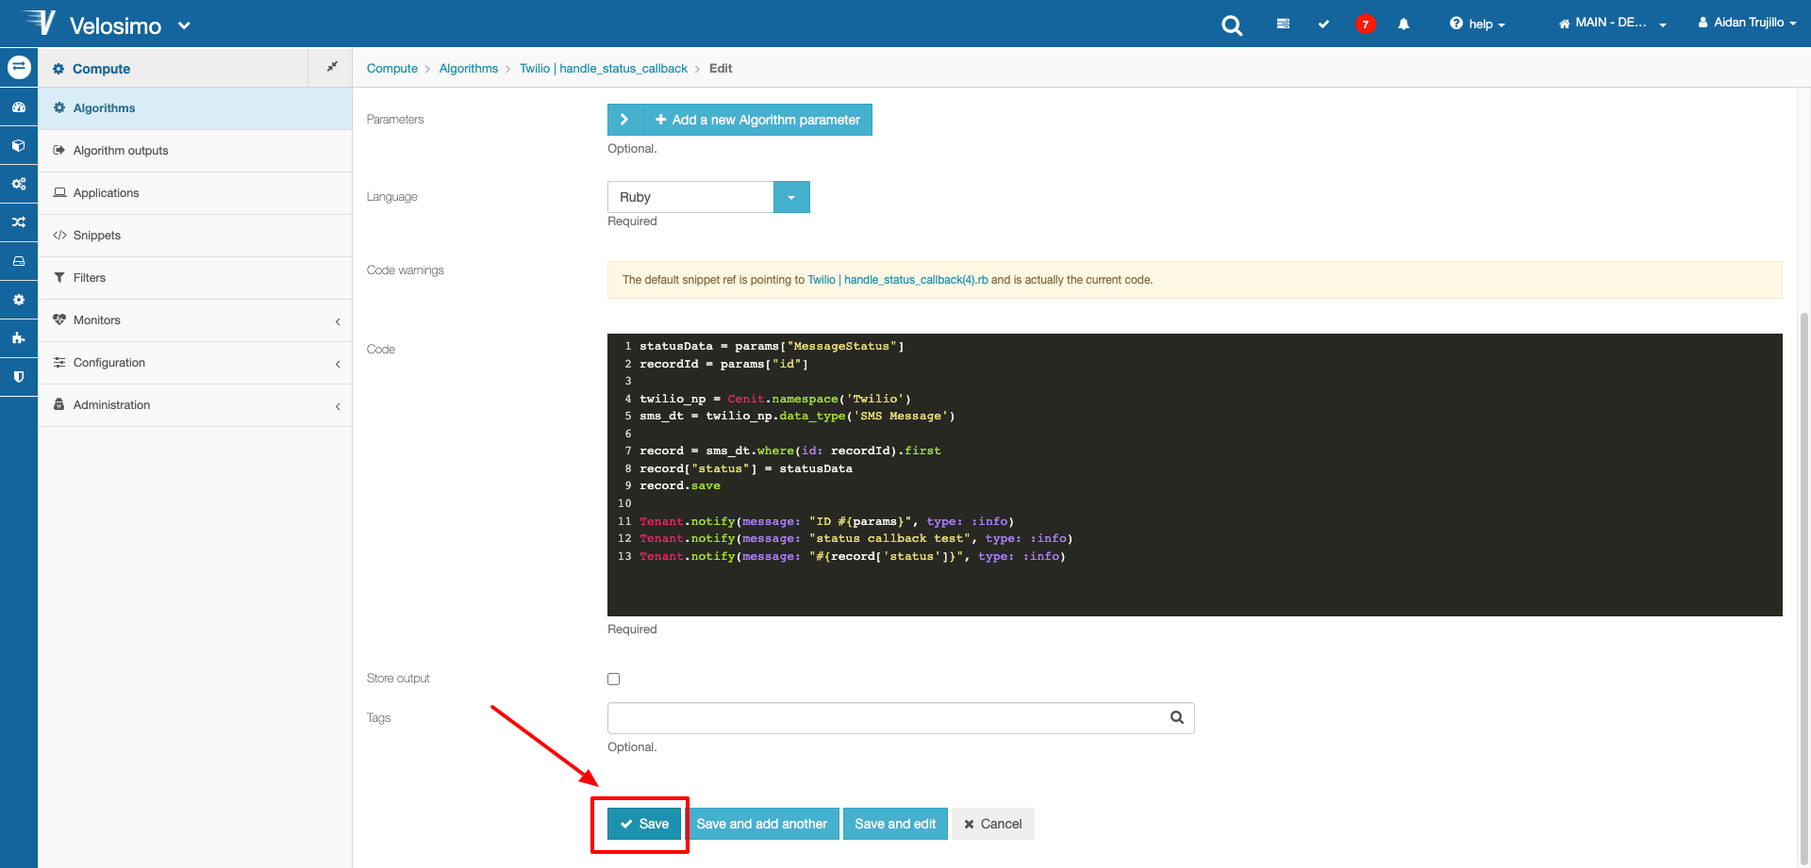Go to Algorithms breadcrumb link
The height and width of the screenshot is (868, 1811).
(x=469, y=68)
